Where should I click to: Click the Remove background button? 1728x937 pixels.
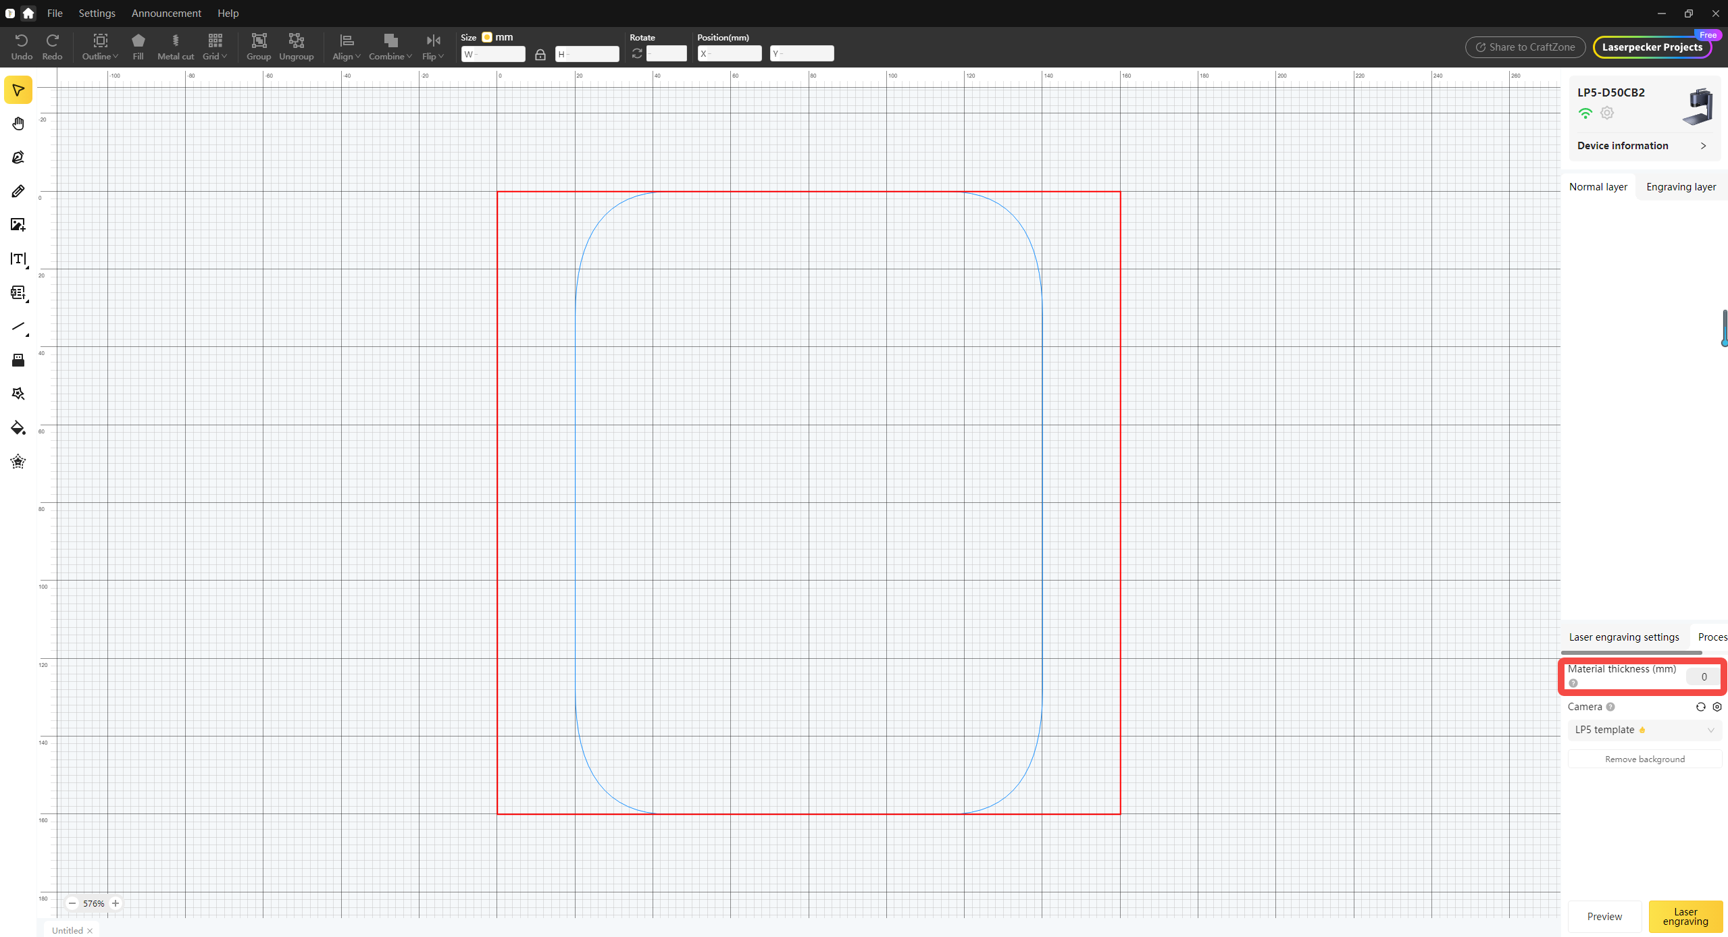(1644, 759)
